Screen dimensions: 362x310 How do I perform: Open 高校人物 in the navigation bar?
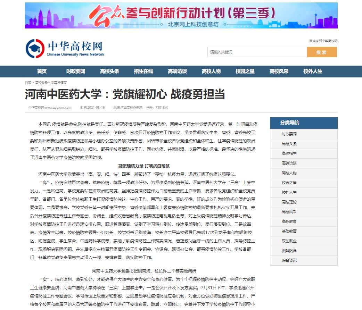coord(211,72)
